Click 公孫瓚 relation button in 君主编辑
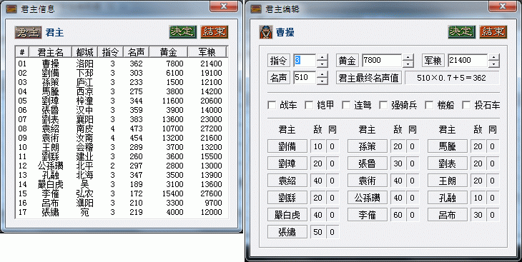This screenshot has width=522, height=262. click(368, 198)
